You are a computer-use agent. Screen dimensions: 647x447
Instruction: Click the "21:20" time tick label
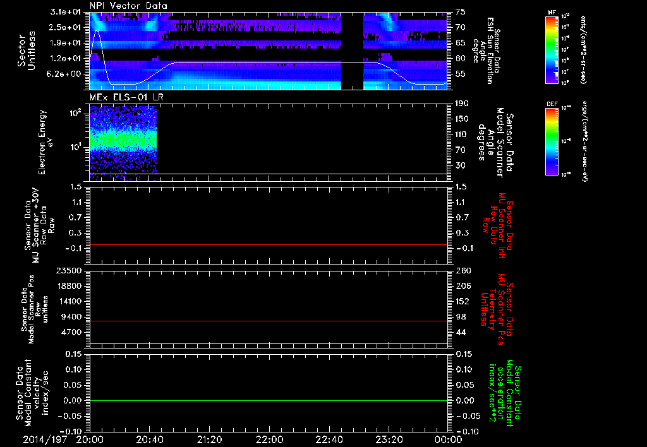(209, 439)
